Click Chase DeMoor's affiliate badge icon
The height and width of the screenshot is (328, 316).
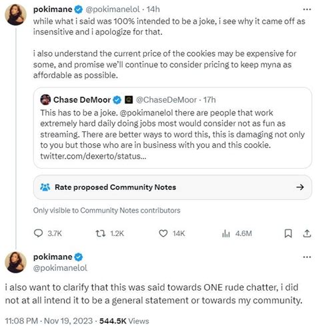129,100
